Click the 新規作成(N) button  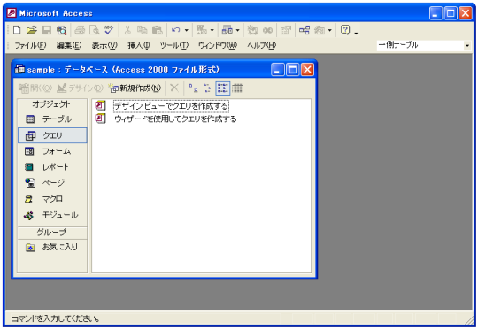pyautogui.click(x=135, y=88)
